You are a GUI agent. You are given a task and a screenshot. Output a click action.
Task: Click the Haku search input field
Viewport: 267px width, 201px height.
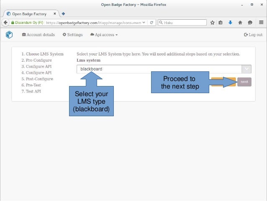click(x=182, y=23)
